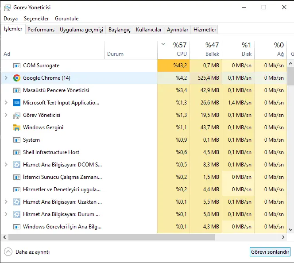Image resolution: width=294 pixels, height=263 pixels.
Task: Switch to the Performans tab
Action: coord(41,30)
